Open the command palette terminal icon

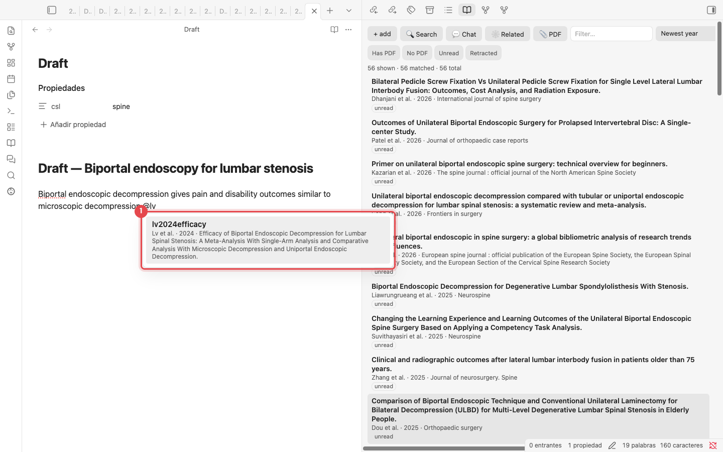click(x=11, y=111)
